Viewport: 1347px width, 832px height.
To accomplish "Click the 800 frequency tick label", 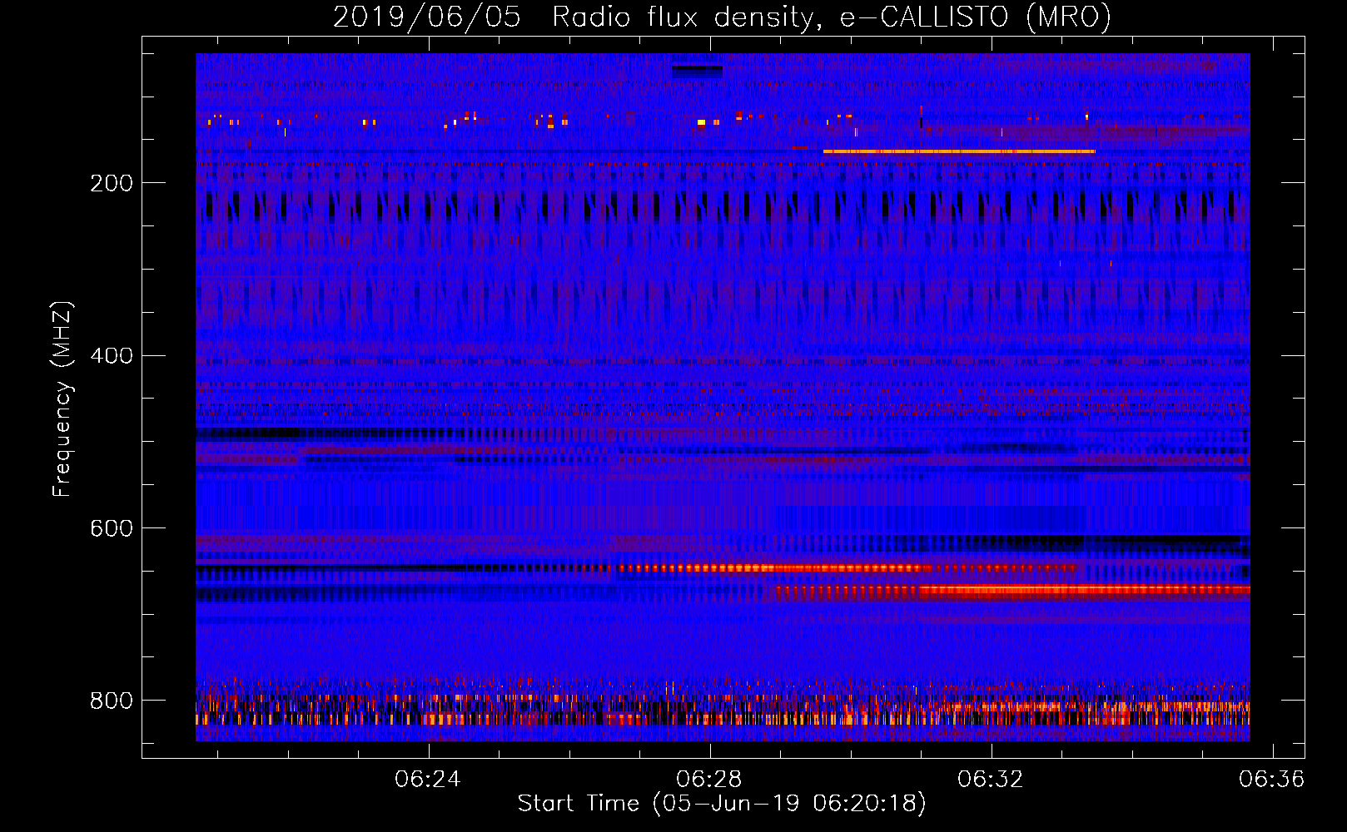I will click(112, 701).
